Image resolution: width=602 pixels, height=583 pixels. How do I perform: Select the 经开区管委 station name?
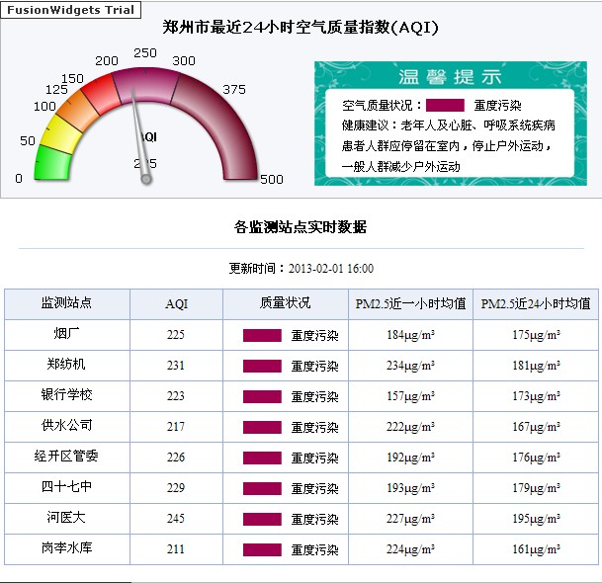point(66,456)
